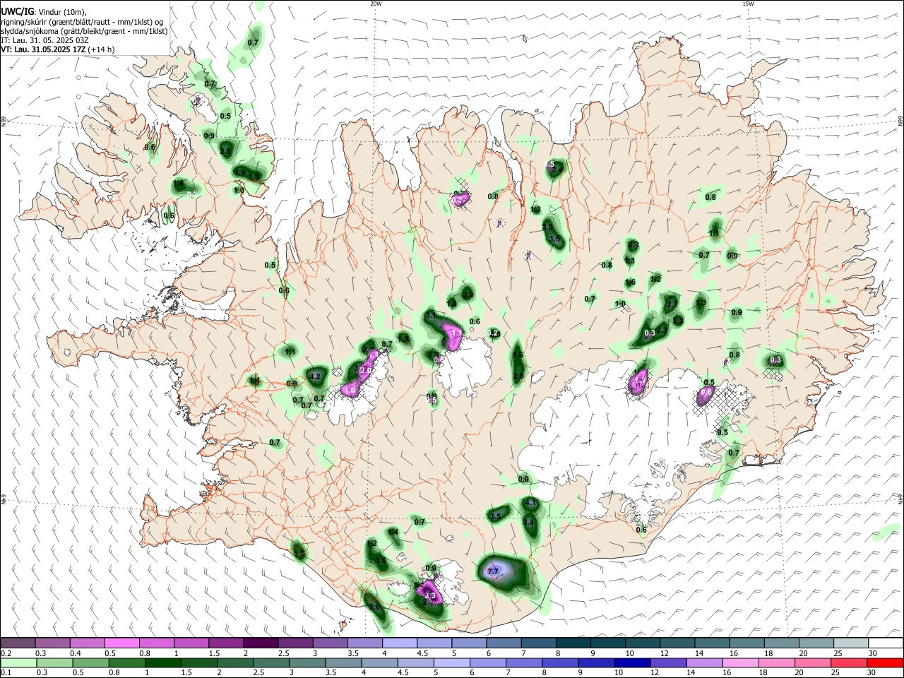Screen dimensions: 904x678
Task: Select the '0.4' label on the upper scale
Action: tap(75, 653)
